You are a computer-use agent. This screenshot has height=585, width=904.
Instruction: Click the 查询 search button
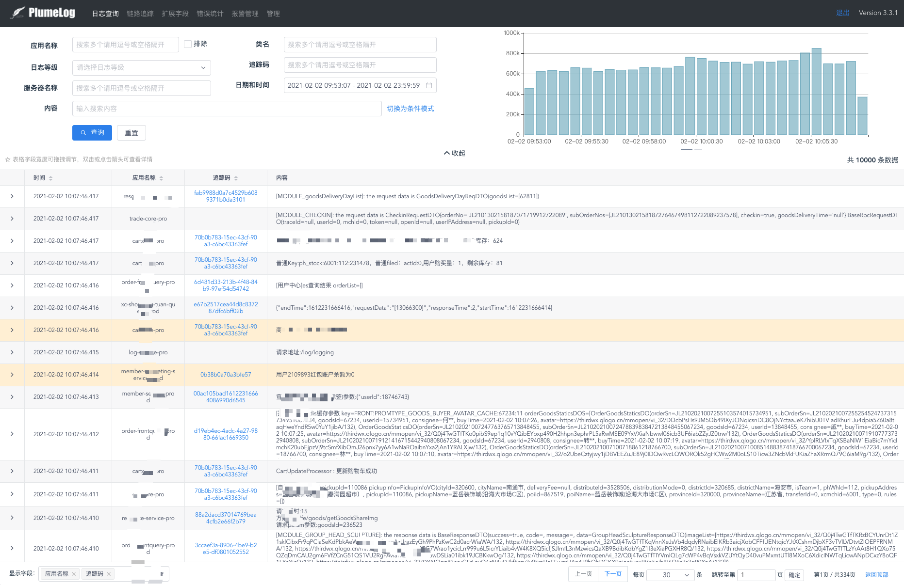[92, 133]
